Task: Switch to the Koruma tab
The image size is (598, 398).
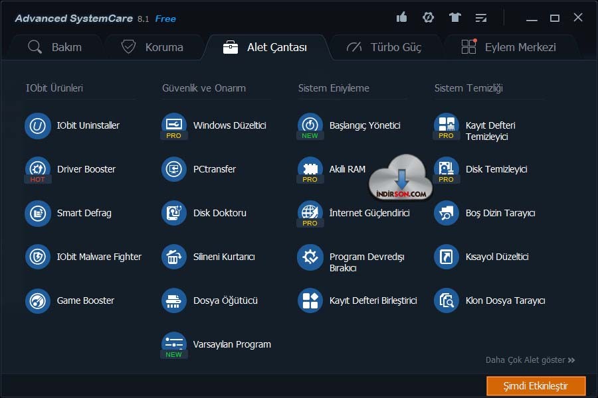Action: point(153,47)
